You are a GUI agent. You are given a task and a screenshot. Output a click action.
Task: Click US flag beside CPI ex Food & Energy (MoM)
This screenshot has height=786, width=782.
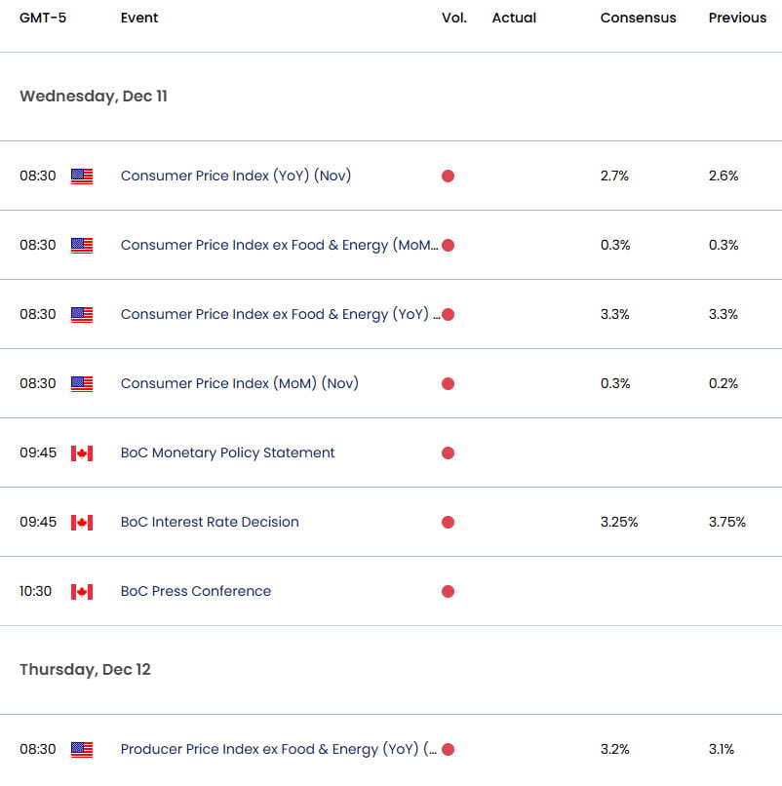pyautogui.click(x=82, y=246)
